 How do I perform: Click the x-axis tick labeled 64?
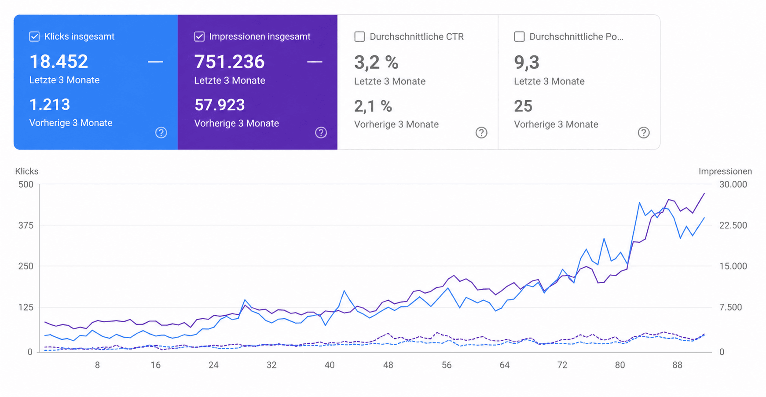505,365
